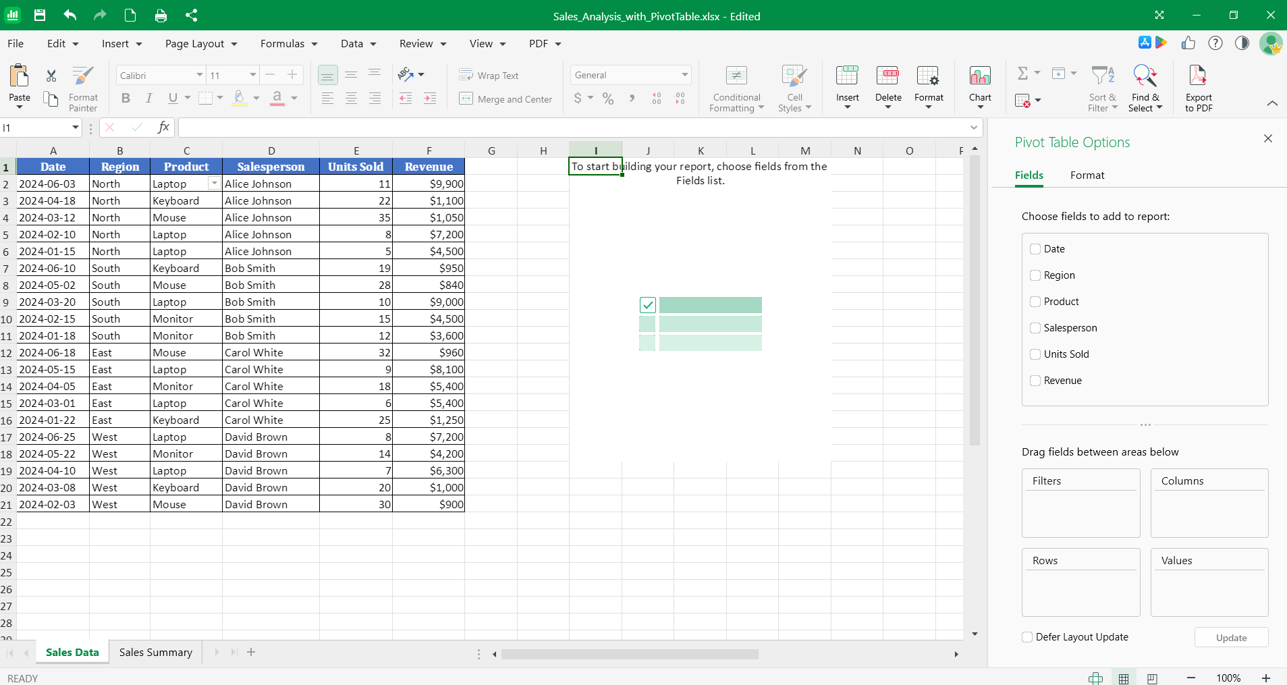Image resolution: width=1287 pixels, height=685 pixels.
Task: Open Conditional Formatting
Action: point(736,88)
